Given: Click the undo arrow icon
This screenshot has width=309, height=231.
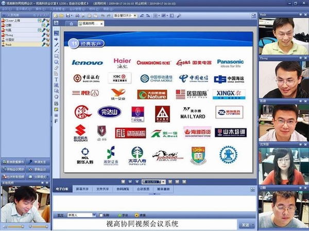Looking at the screenshot, I should click(x=102, y=15).
